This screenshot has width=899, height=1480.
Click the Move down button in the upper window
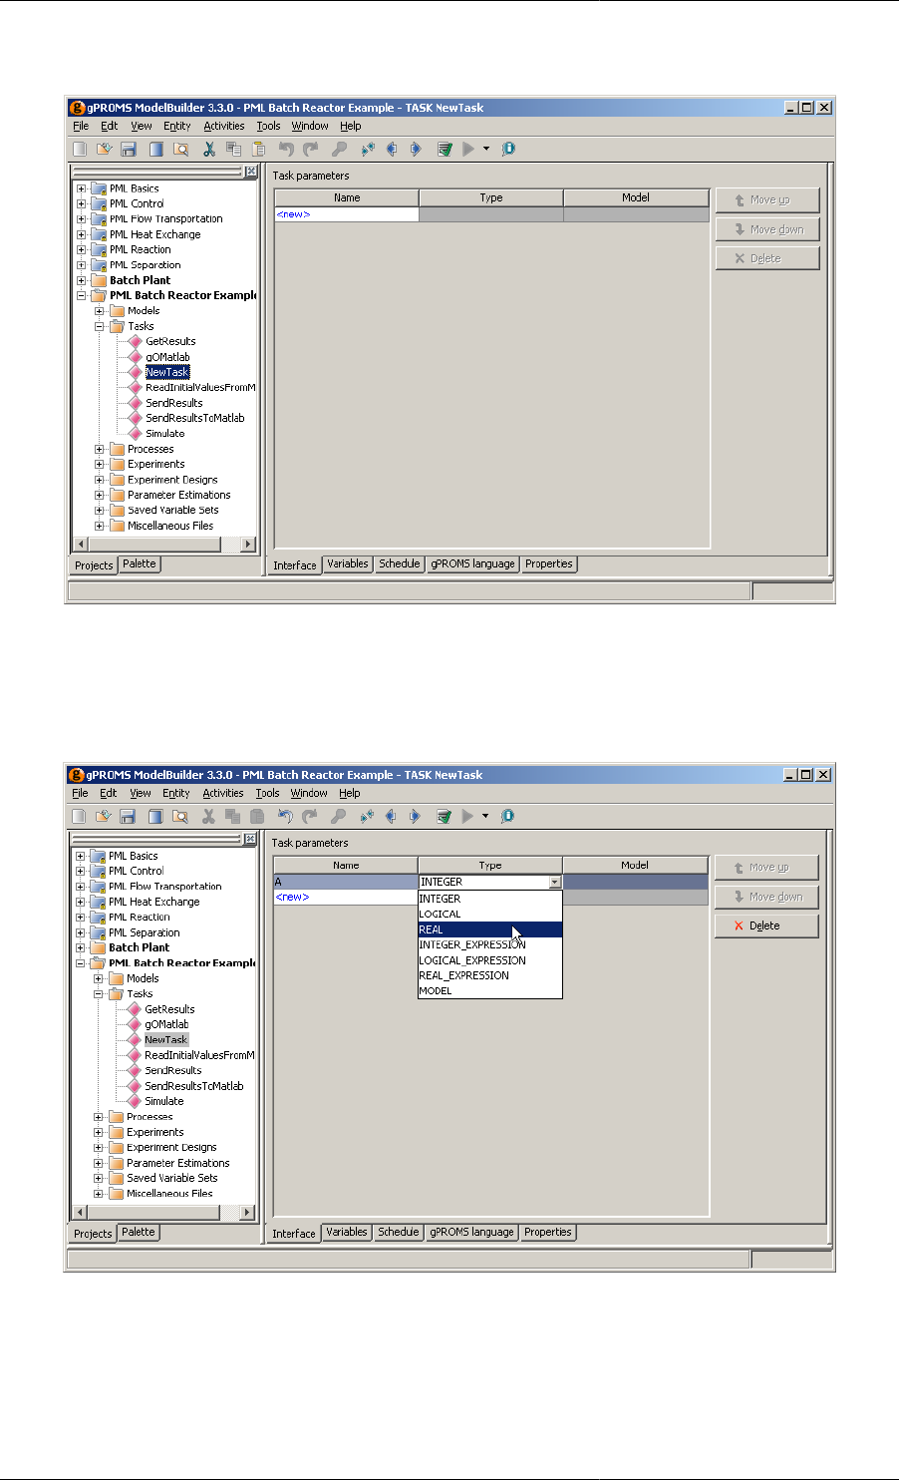767,229
